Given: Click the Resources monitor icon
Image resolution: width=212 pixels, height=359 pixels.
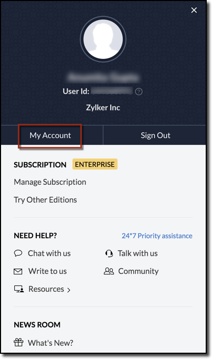Looking at the screenshot, I should pos(19,289).
